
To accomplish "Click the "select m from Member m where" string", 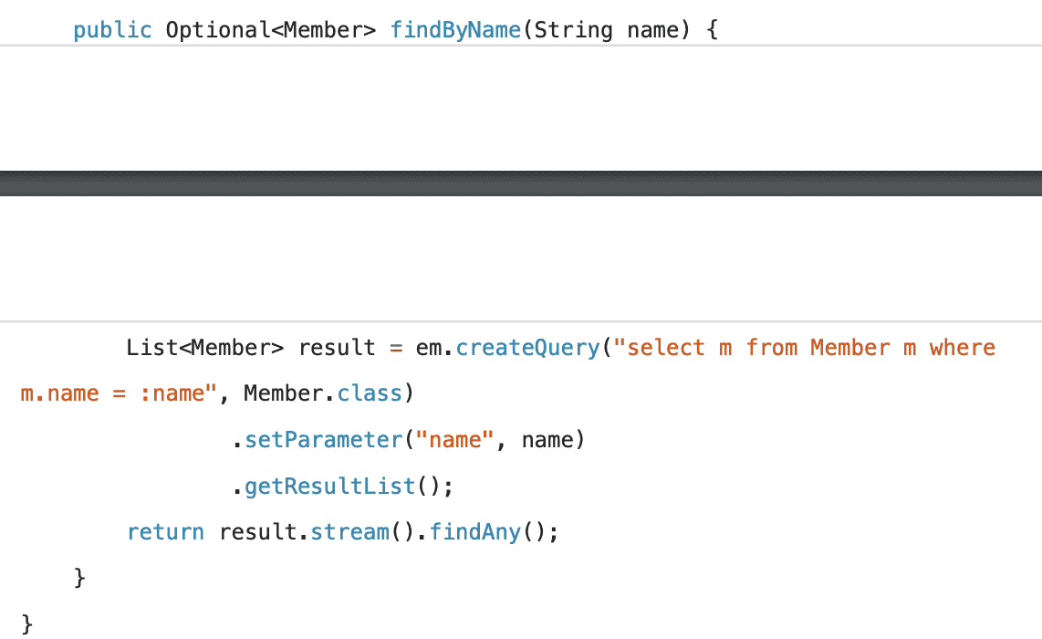I will 805,348.
